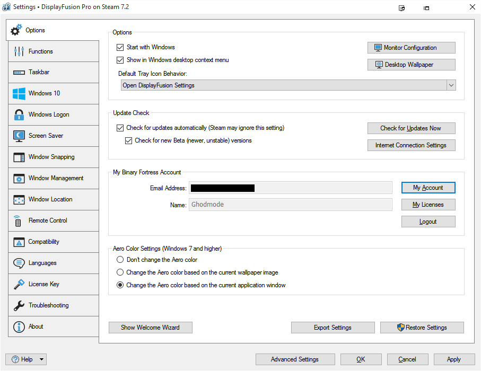This screenshot has width=481, height=371.
Task: Click the Windows Logon padlock icon
Action: [x=19, y=115]
